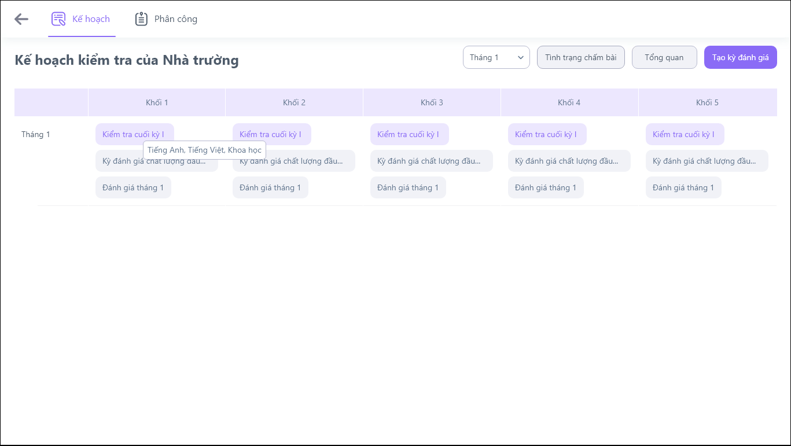Image resolution: width=791 pixels, height=446 pixels.
Task: Select Kiểm tra cuối kỳ I under Khối 3
Action: 409,134
